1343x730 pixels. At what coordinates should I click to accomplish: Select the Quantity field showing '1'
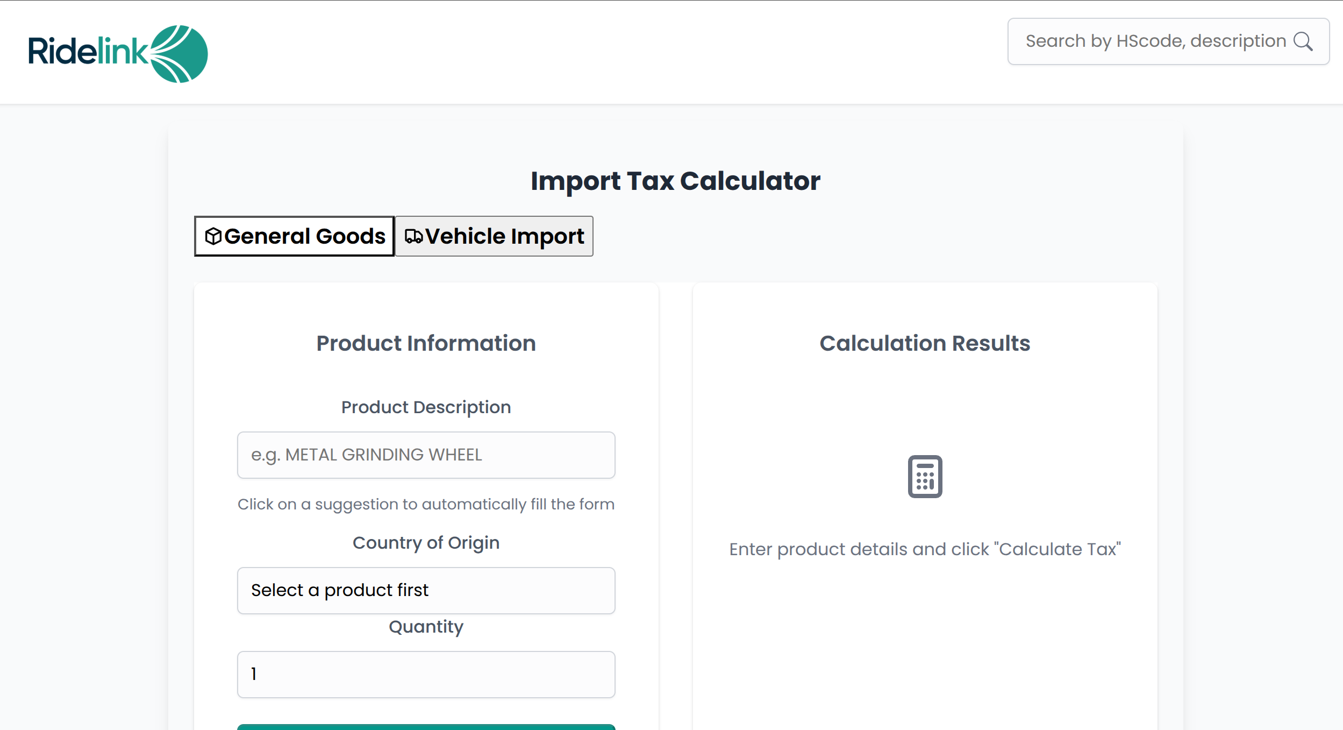(426, 674)
